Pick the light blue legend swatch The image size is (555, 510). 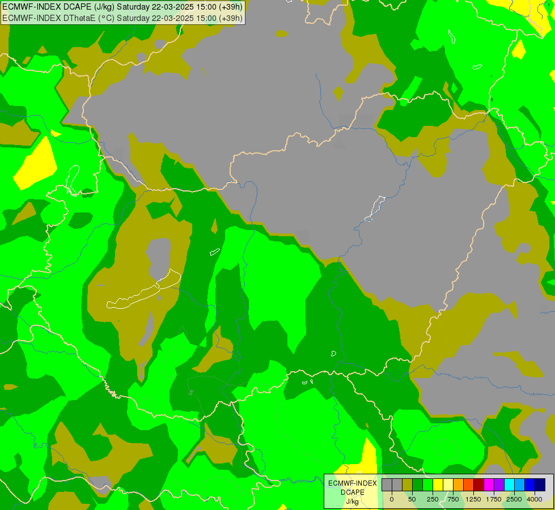click(520, 484)
